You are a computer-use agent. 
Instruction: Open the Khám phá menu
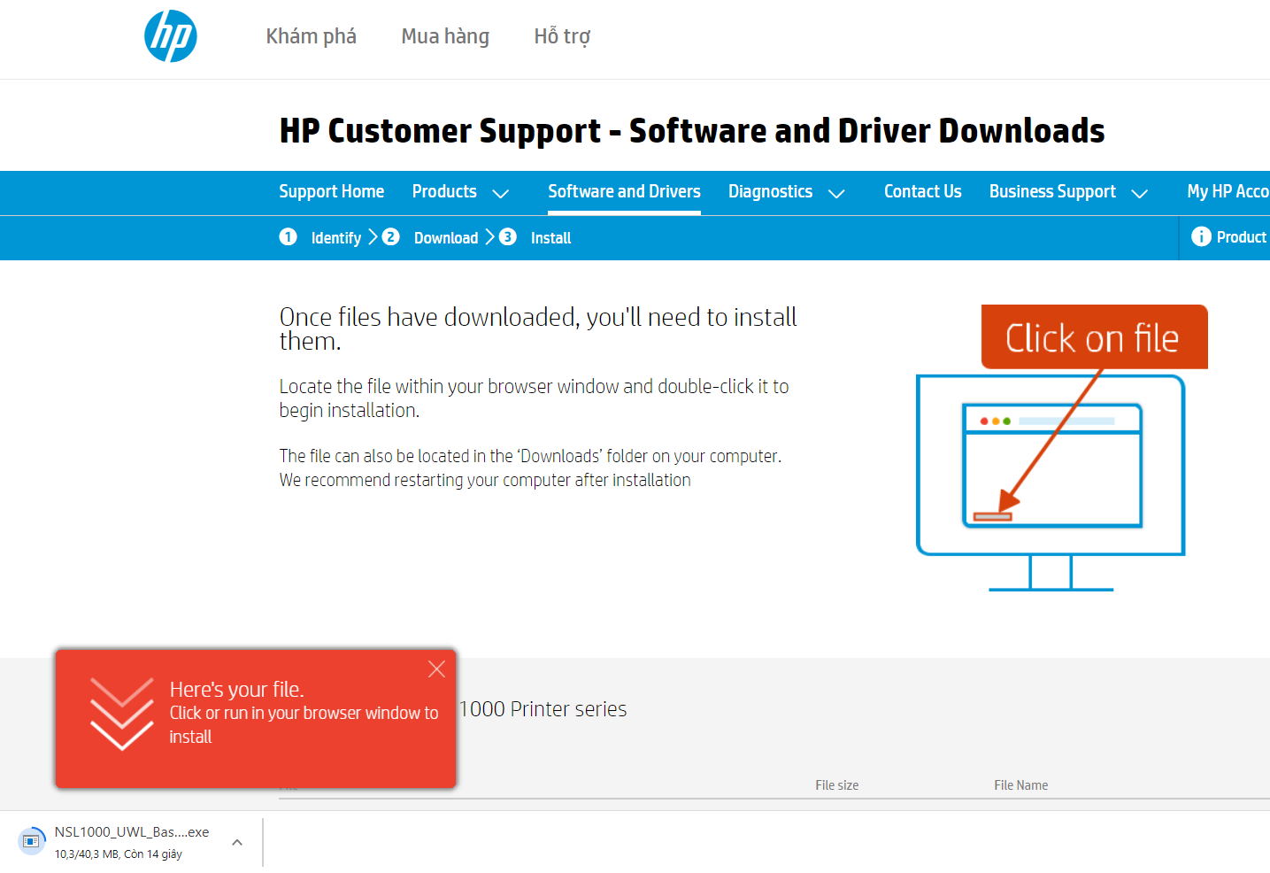pyautogui.click(x=311, y=36)
